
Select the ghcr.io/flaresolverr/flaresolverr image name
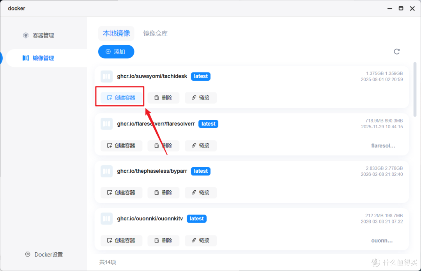pyautogui.click(x=156, y=124)
